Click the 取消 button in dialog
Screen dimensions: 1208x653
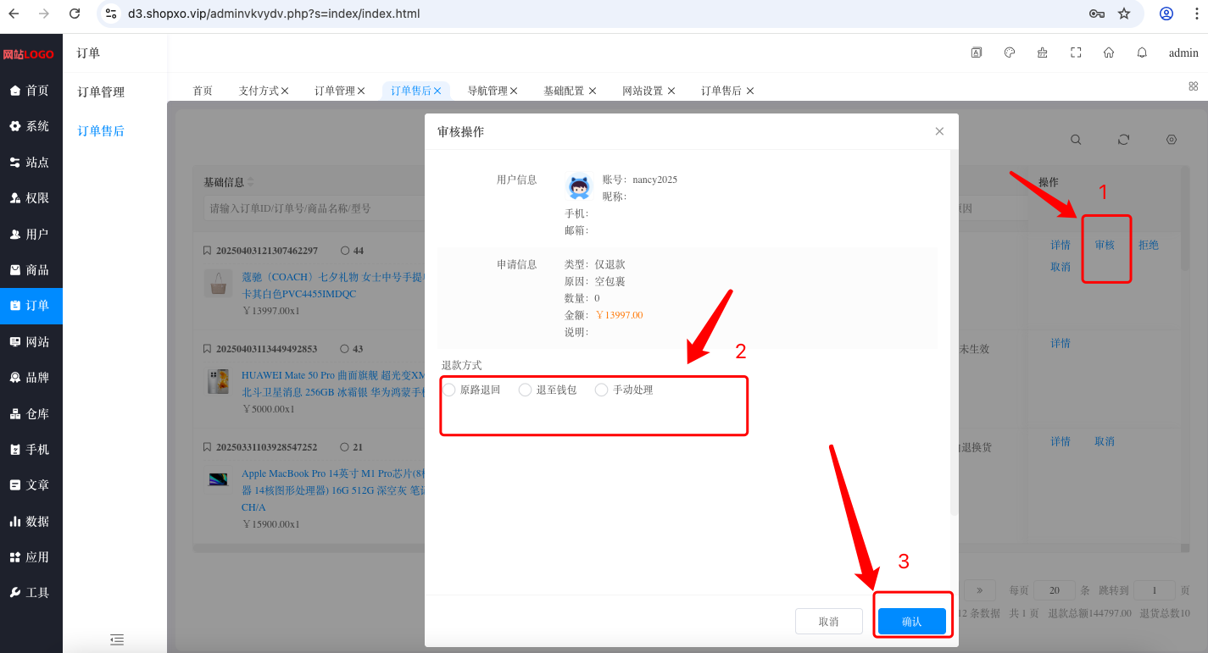click(829, 622)
